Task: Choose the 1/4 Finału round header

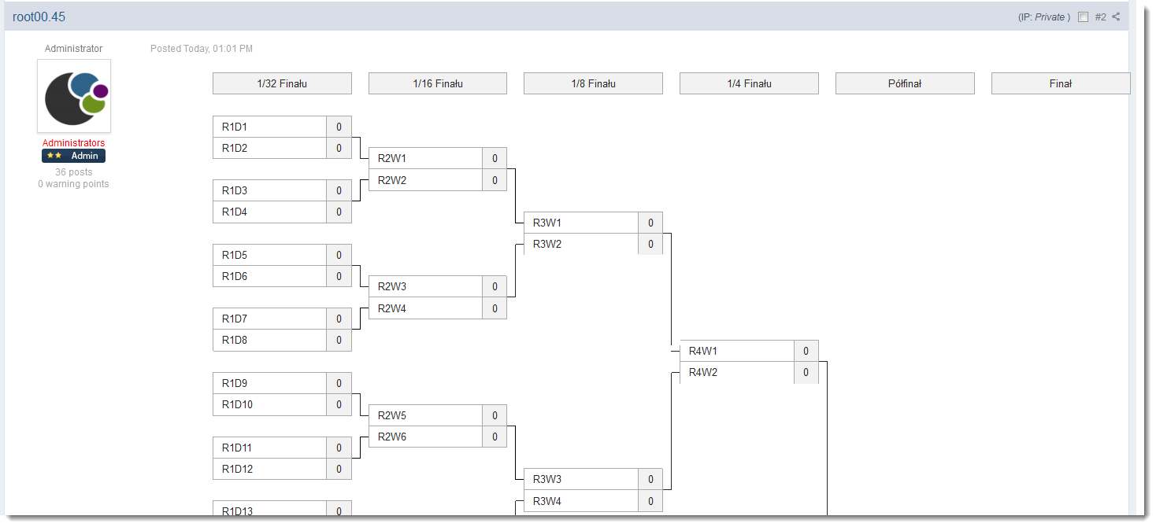Action: tap(749, 83)
